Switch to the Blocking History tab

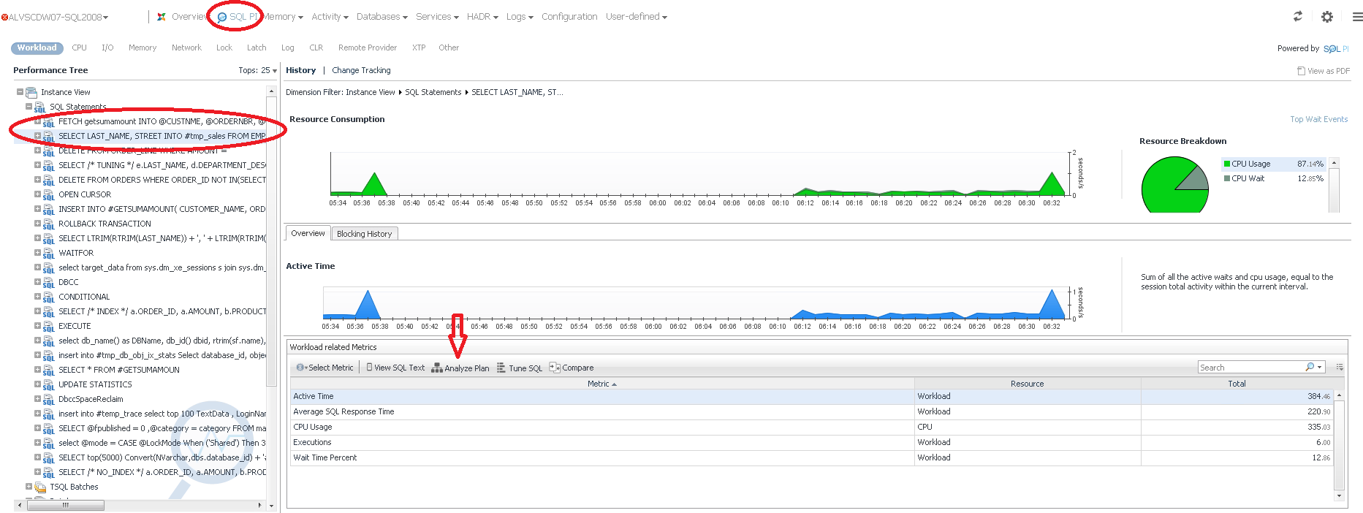coord(364,234)
